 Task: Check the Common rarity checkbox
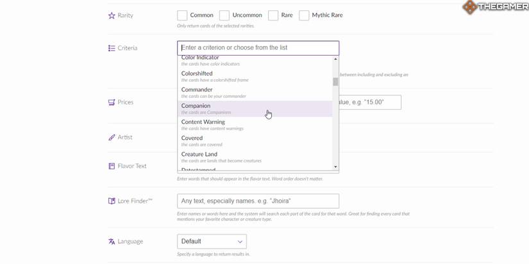[182, 15]
